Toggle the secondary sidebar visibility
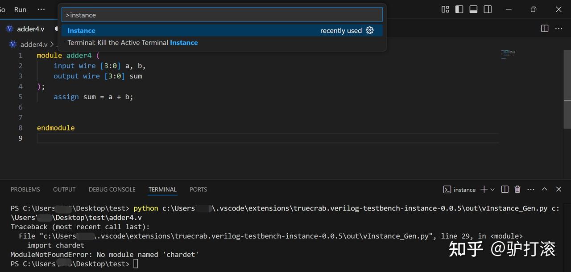 (x=487, y=9)
